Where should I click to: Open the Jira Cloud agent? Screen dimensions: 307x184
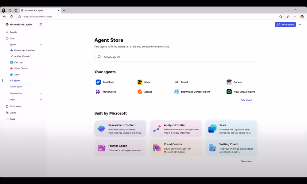pos(105,82)
